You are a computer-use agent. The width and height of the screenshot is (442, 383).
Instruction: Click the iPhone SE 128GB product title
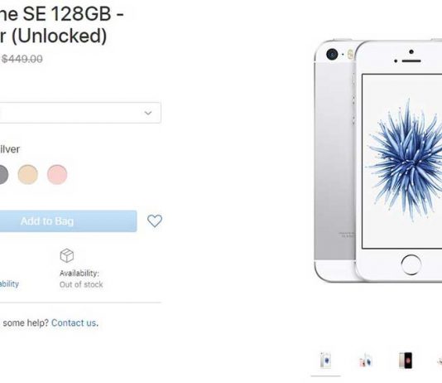[x=62, y=25]
